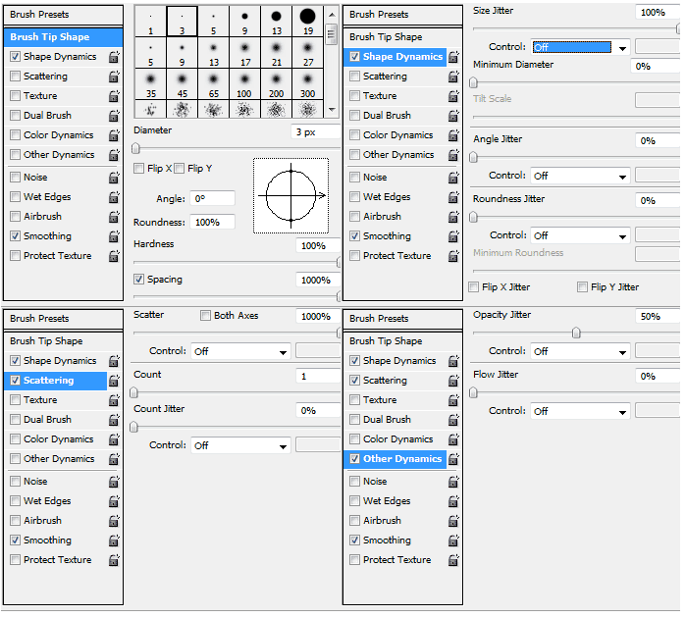The width and height of the screenshot is (686, 618).
Task: Click the brush list scroll down arrow
Action: point(332,110)
